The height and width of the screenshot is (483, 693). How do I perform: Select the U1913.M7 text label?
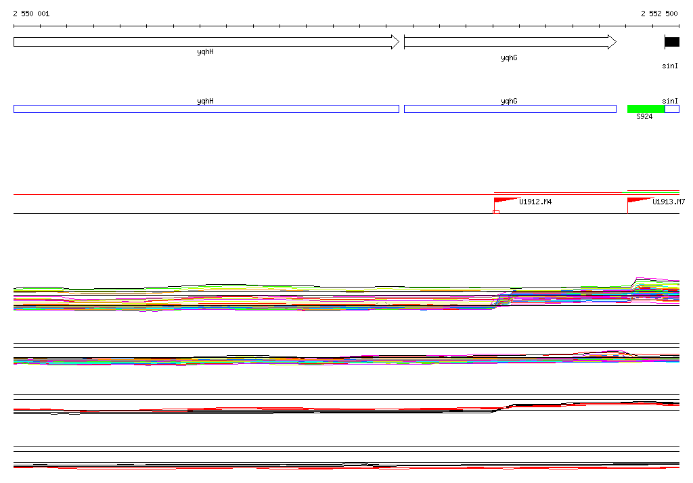[669, 202]
